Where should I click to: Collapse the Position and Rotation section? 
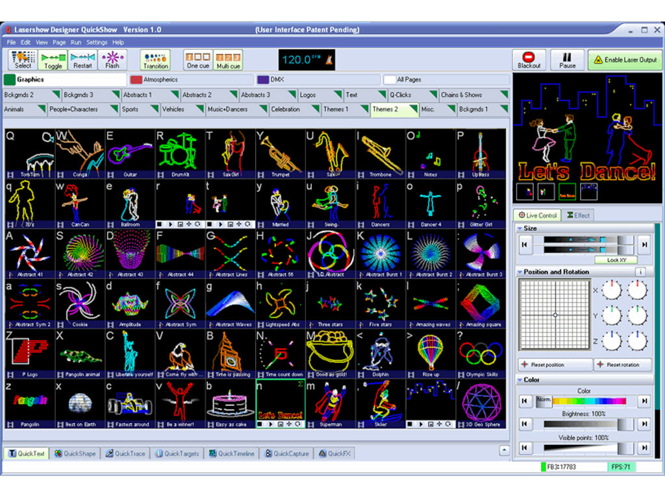520,272
